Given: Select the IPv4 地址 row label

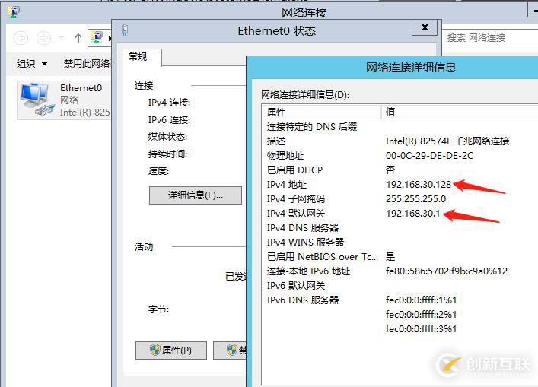Looking at the screenshot, I should point(287,185).
